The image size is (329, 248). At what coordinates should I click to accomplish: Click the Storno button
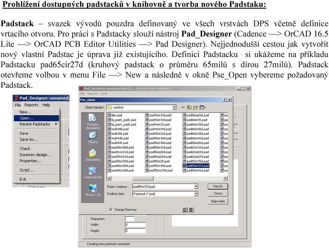click(x=218, y=193)
